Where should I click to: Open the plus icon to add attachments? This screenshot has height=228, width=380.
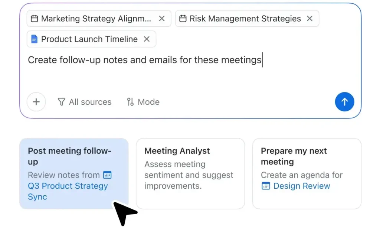(36, 102)
